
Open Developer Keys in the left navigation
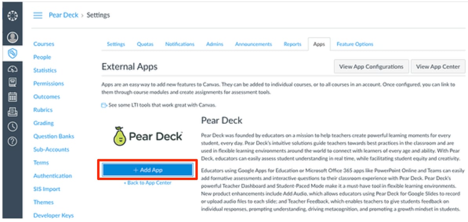(x=53, y=215)
